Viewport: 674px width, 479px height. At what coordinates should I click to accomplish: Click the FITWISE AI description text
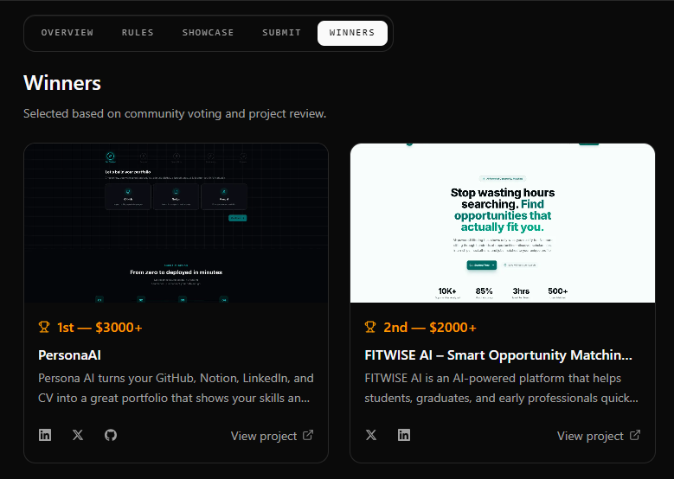pos(501,388)
